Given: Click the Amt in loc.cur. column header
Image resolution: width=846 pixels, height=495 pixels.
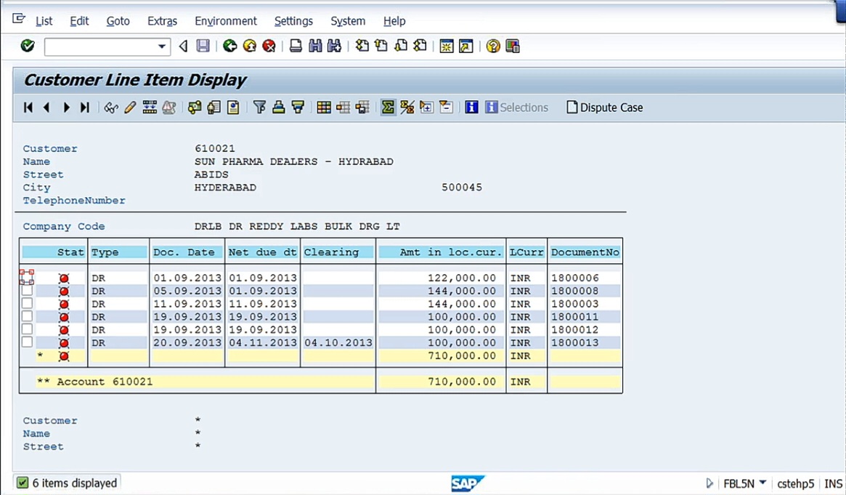Looking at the screenshot, I should tap(441, 252).
